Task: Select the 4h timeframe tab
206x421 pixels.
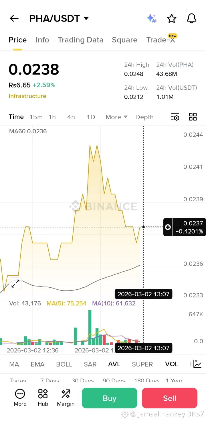Action: click(x=71, y=117)
